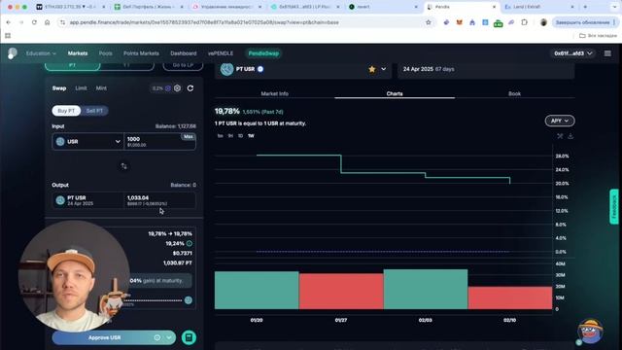Open the slippage settings gear icon
Screen dimensions: 622x350
pos(177,88)
